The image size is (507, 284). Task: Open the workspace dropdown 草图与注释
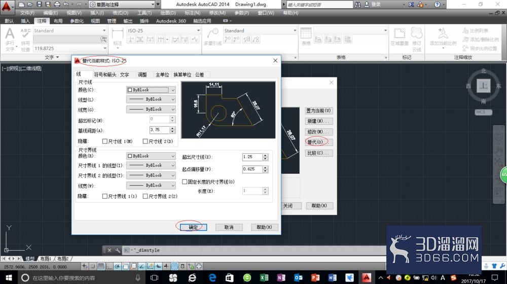coord(122,4)
